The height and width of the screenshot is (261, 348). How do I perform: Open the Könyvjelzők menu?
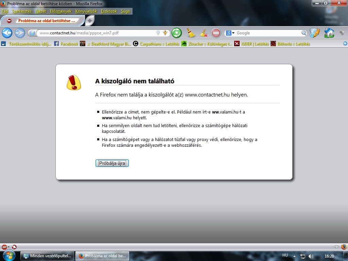pos(86,11)
